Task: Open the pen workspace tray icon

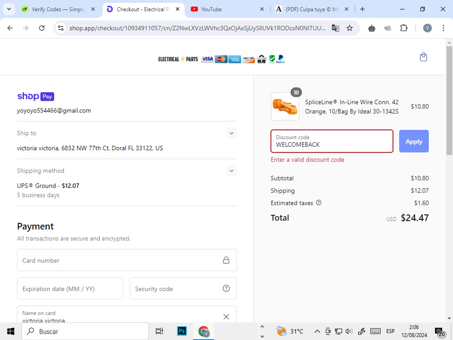Action: [x=361, y=331]
